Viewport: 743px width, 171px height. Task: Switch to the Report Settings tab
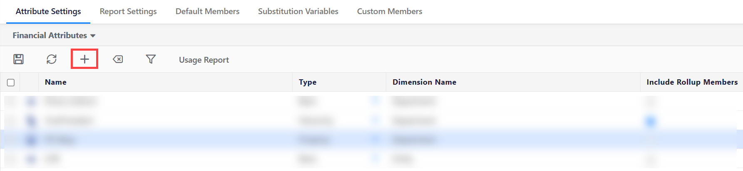[128, 12]
